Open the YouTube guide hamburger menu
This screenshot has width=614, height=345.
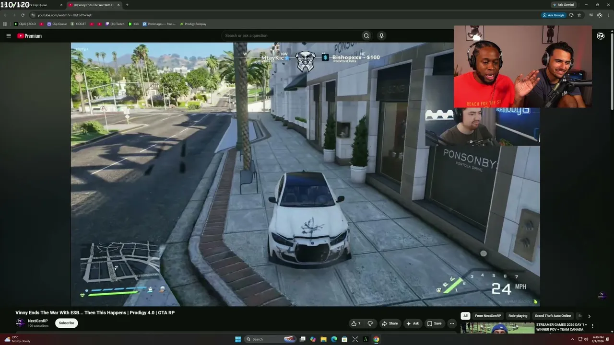click(x=9, y=36)
